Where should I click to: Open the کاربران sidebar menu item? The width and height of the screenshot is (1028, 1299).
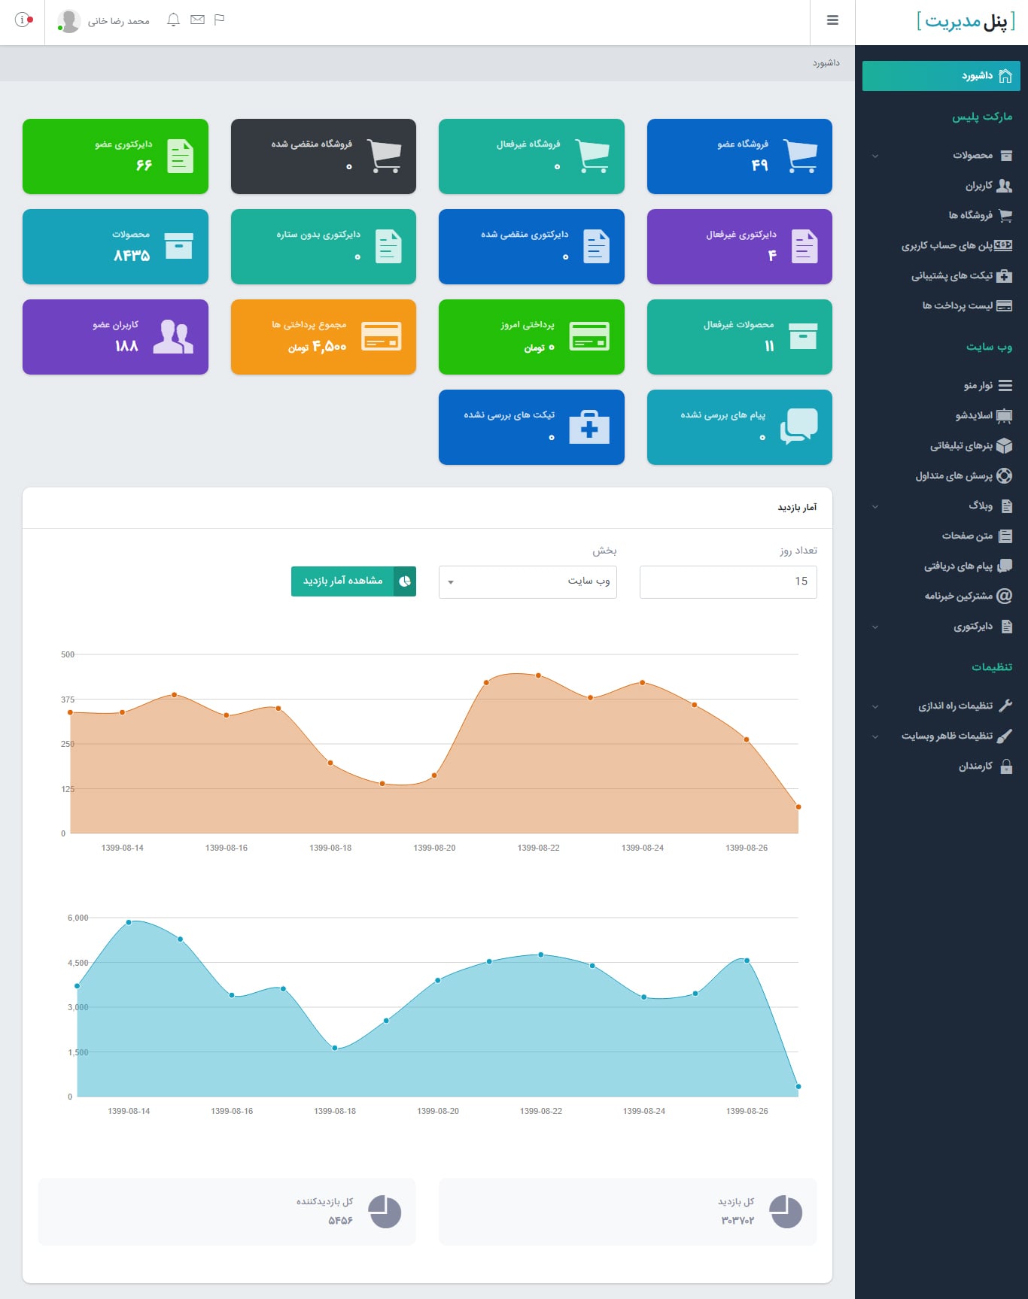(941, 186)
